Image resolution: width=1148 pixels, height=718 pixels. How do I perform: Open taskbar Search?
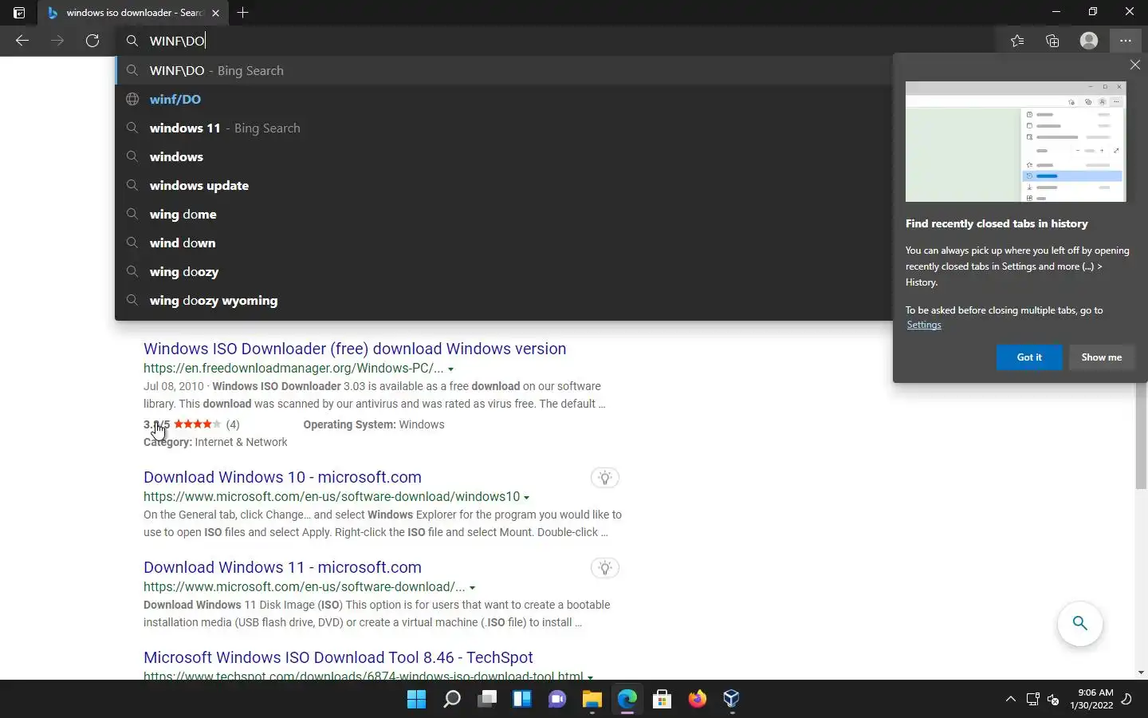coord(452,700)
